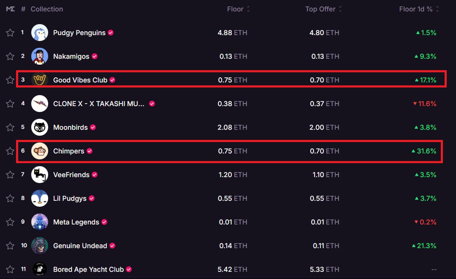The width and height of the screenshot is (456, 279).
Task: Sort by the Top Offer column arrows
Action: coord(340,9)
